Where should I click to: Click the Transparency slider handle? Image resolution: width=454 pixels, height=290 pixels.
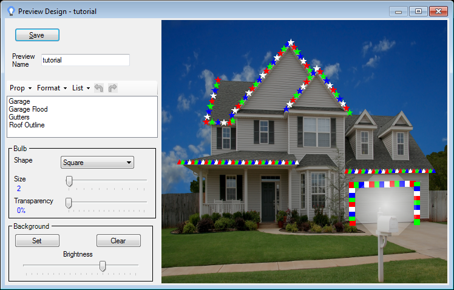pyautogui.click(x=69, y=202)
